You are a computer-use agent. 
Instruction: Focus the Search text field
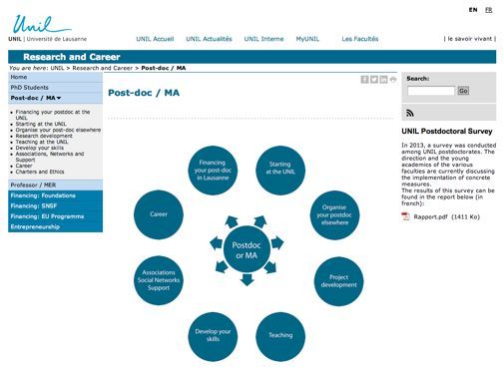(431, 91)
